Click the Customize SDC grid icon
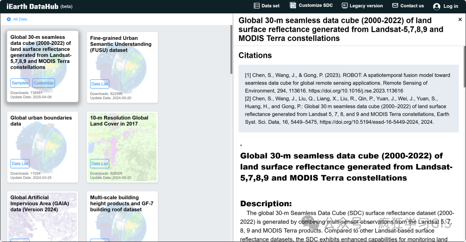466x242 pixels. coord(293,5)
